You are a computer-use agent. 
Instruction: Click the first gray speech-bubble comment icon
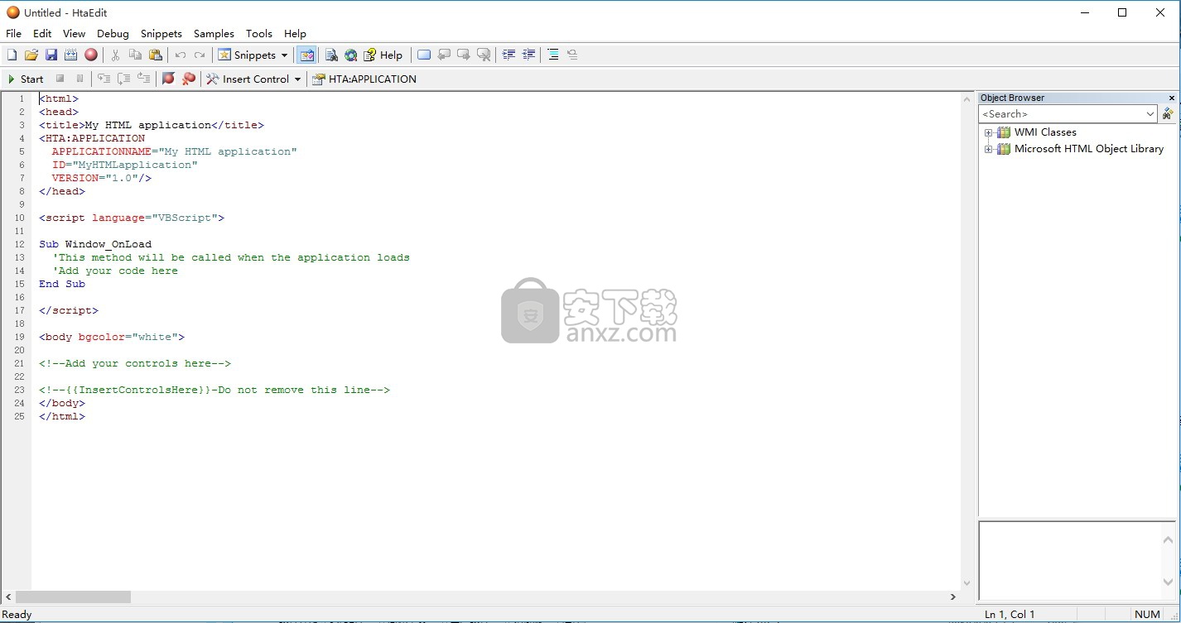pos(444,55)
